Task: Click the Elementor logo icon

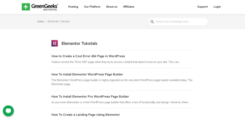Action: pyautogui.click(x=54, y=43)
